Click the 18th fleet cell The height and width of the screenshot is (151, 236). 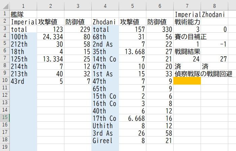click(23, 51)
